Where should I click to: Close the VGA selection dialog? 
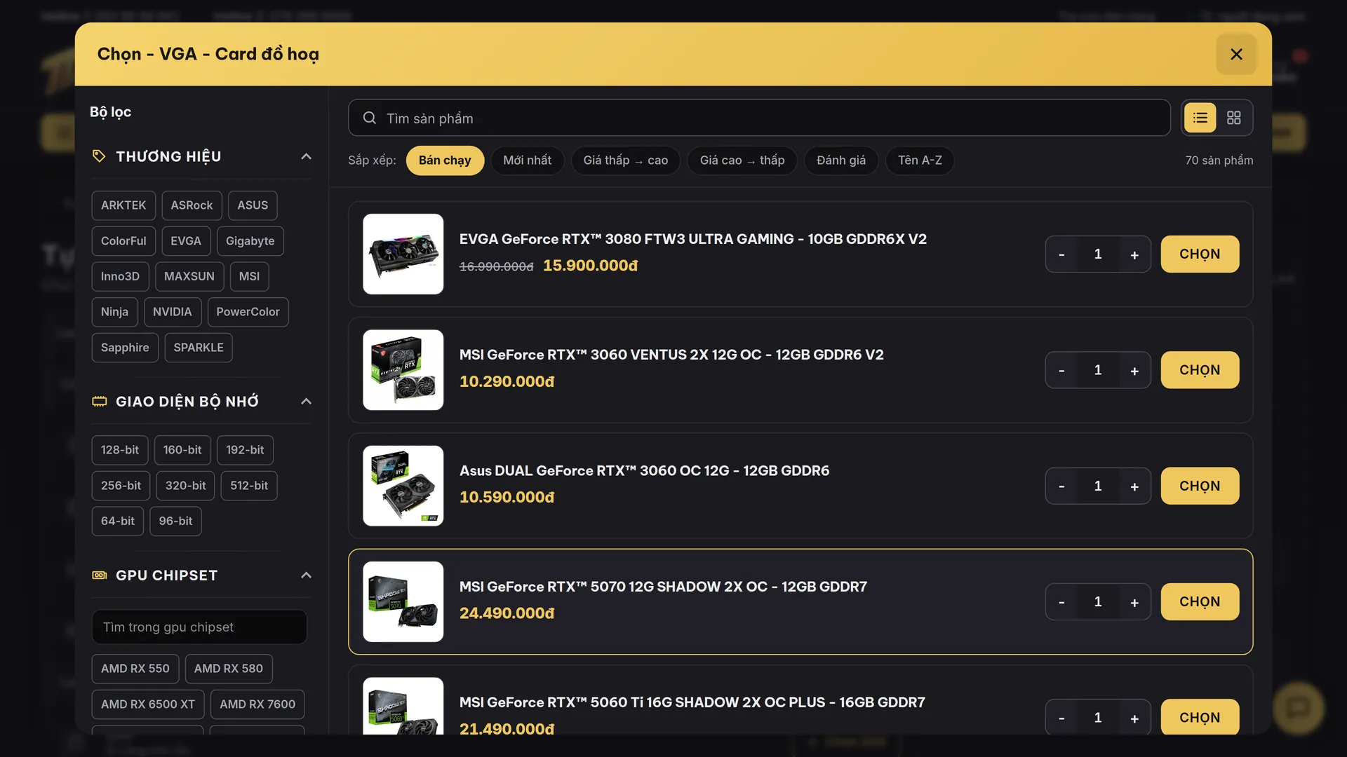point(1236,54)
